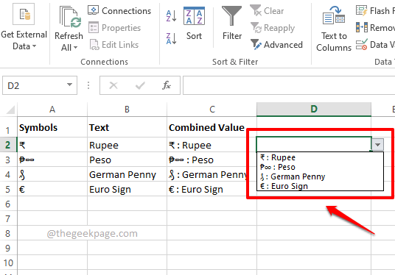Select column B header
This screenshot has width=395, height=275.
tap(127, 110)
